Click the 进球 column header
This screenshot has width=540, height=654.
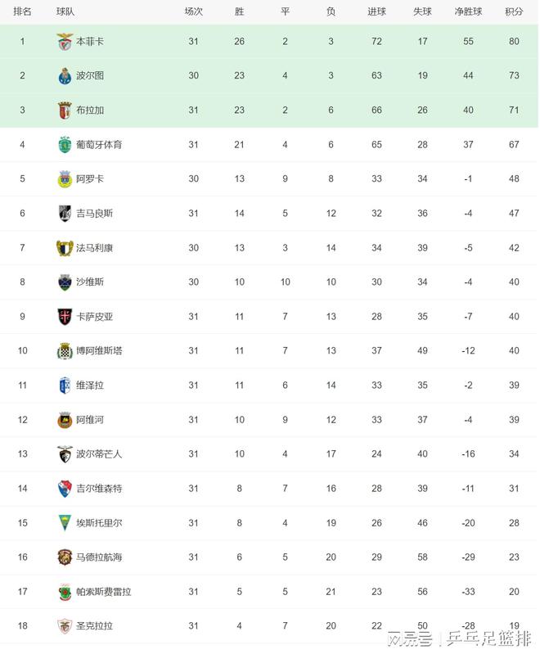tap(376, 11)
